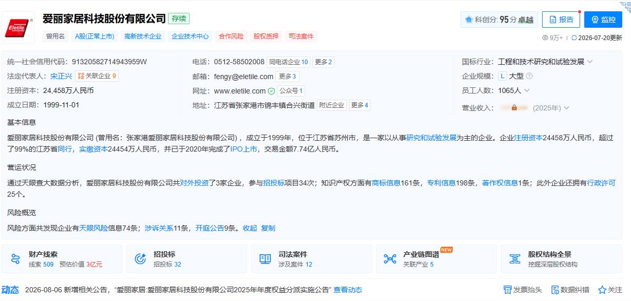Open the 招投标 link in 营运状况
The image size is (631, 301).
click(274, 183)
